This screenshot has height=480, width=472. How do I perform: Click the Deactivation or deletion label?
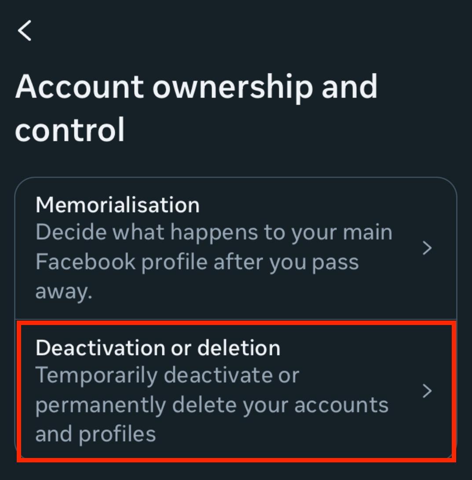[x=158, y=347]
